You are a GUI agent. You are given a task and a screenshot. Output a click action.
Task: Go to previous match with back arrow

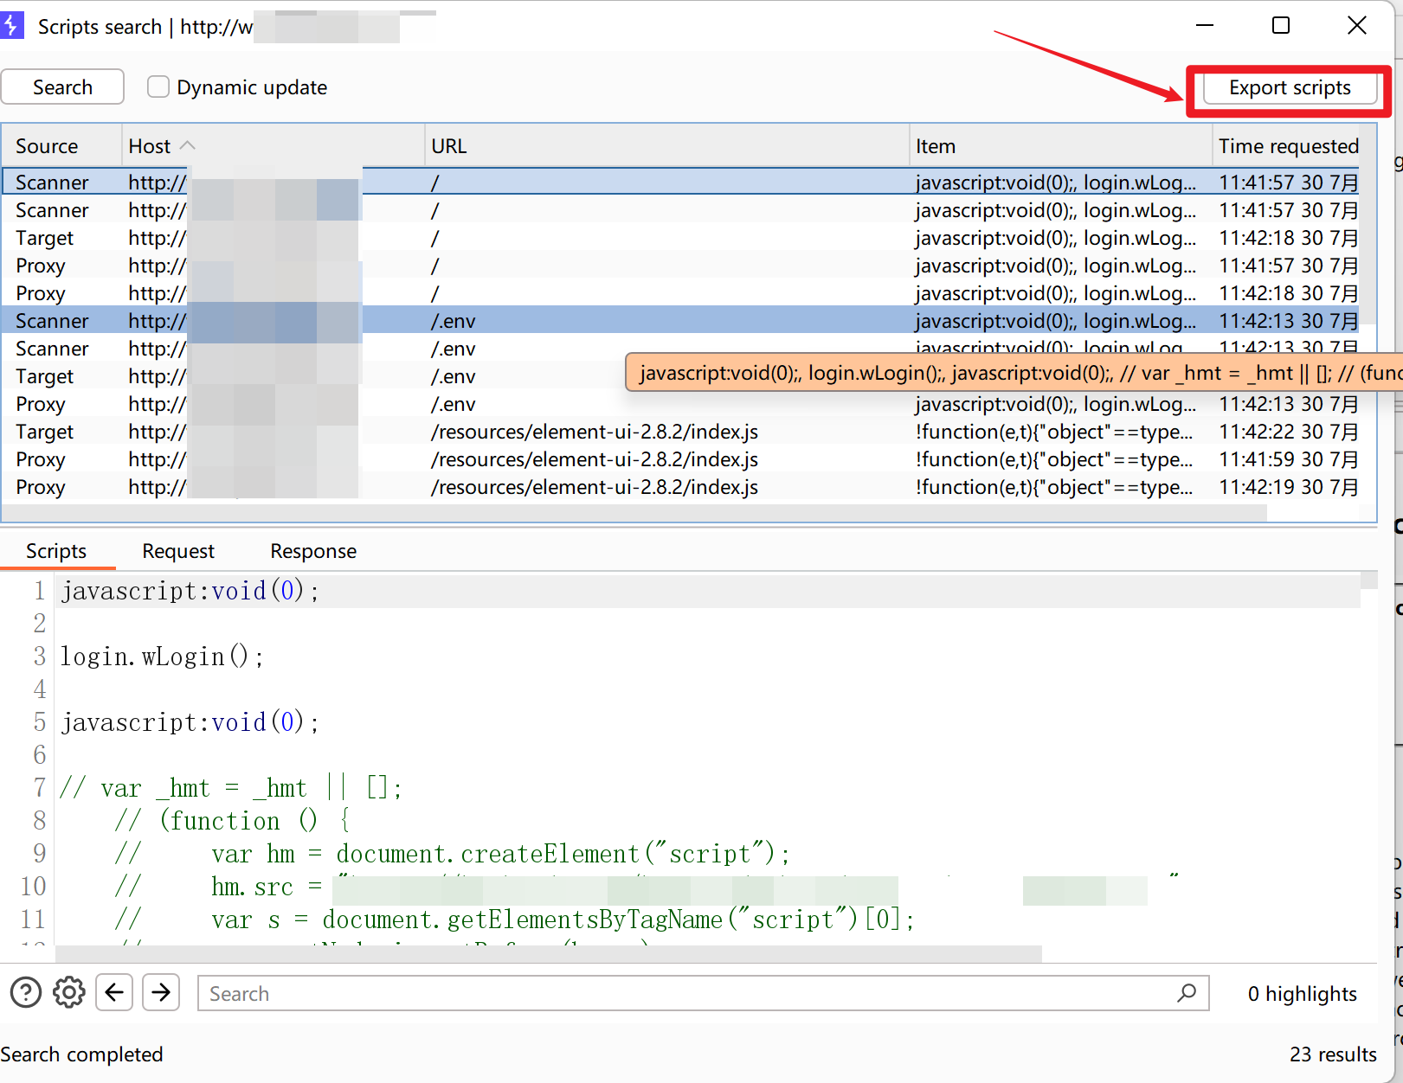114,993
